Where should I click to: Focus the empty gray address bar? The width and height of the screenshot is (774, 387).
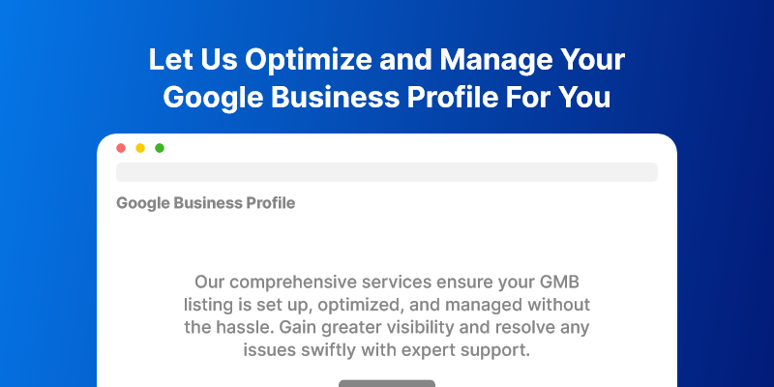[387, 172]
